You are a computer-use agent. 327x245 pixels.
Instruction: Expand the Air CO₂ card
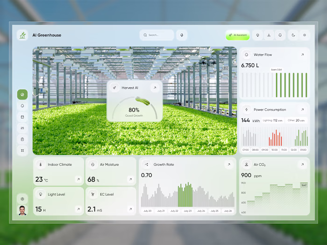tap(302, 165)
